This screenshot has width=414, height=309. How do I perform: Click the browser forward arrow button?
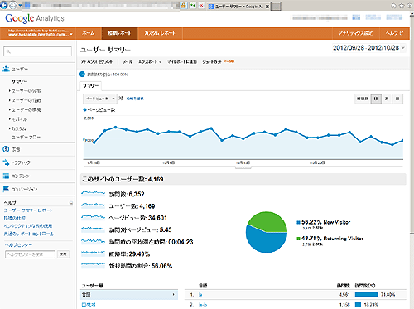click(x=12, y=5)
